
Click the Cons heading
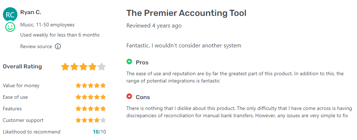point(143,97)
